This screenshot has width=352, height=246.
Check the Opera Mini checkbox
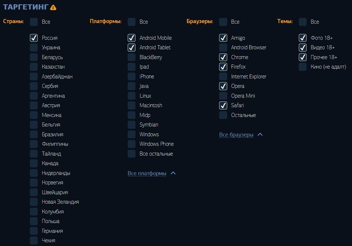coord(223,96)
